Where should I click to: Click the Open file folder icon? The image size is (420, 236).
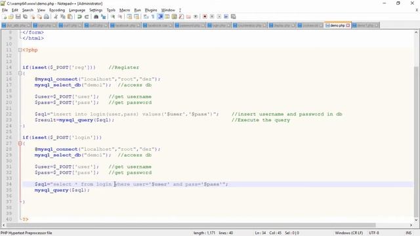point(11,16)
